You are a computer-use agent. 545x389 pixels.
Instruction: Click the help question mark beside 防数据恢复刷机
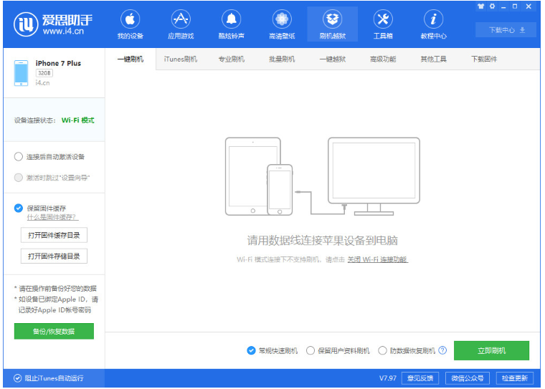point(442,350)
